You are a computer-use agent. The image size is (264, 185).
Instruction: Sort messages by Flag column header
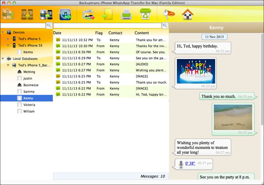[x=99, y=33]
